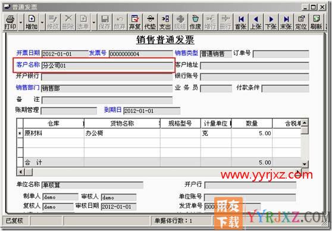Click the 备注 remarks field
This screenshot has width=332, height=231.
[x=107, y=100]
